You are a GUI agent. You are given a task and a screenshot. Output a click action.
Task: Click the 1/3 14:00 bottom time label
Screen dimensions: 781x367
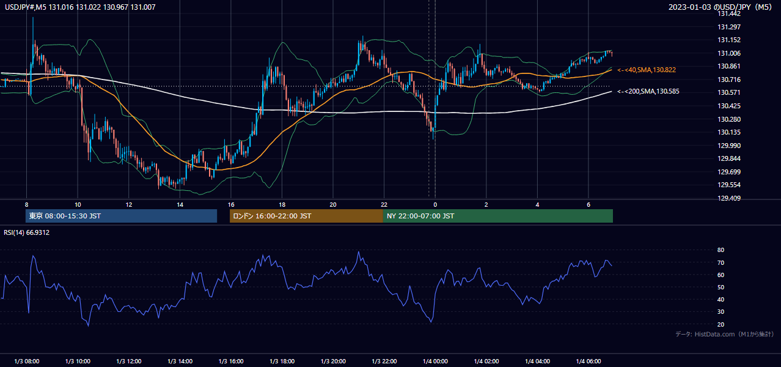tap(180, 361)
